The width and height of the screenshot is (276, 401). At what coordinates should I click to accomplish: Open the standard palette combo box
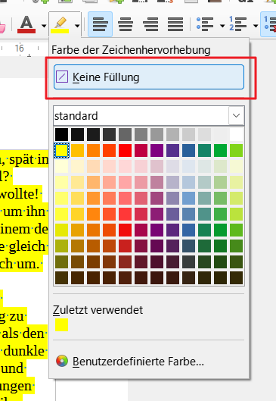tap(149, 116)
